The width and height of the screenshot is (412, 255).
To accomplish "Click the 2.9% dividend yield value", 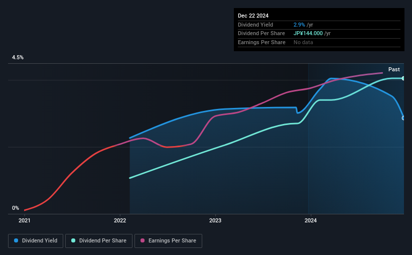I will click(299, 25).
